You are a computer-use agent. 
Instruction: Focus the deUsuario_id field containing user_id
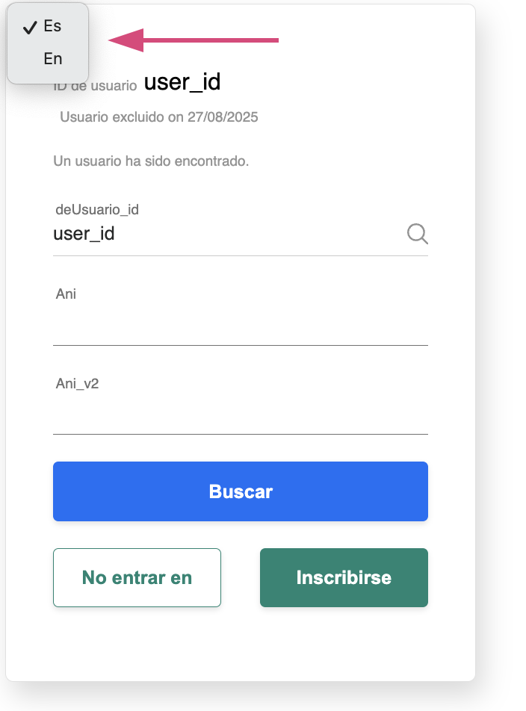(224, 235)
